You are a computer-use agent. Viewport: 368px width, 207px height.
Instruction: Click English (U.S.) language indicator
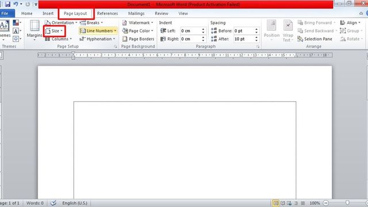click(75, 203)
